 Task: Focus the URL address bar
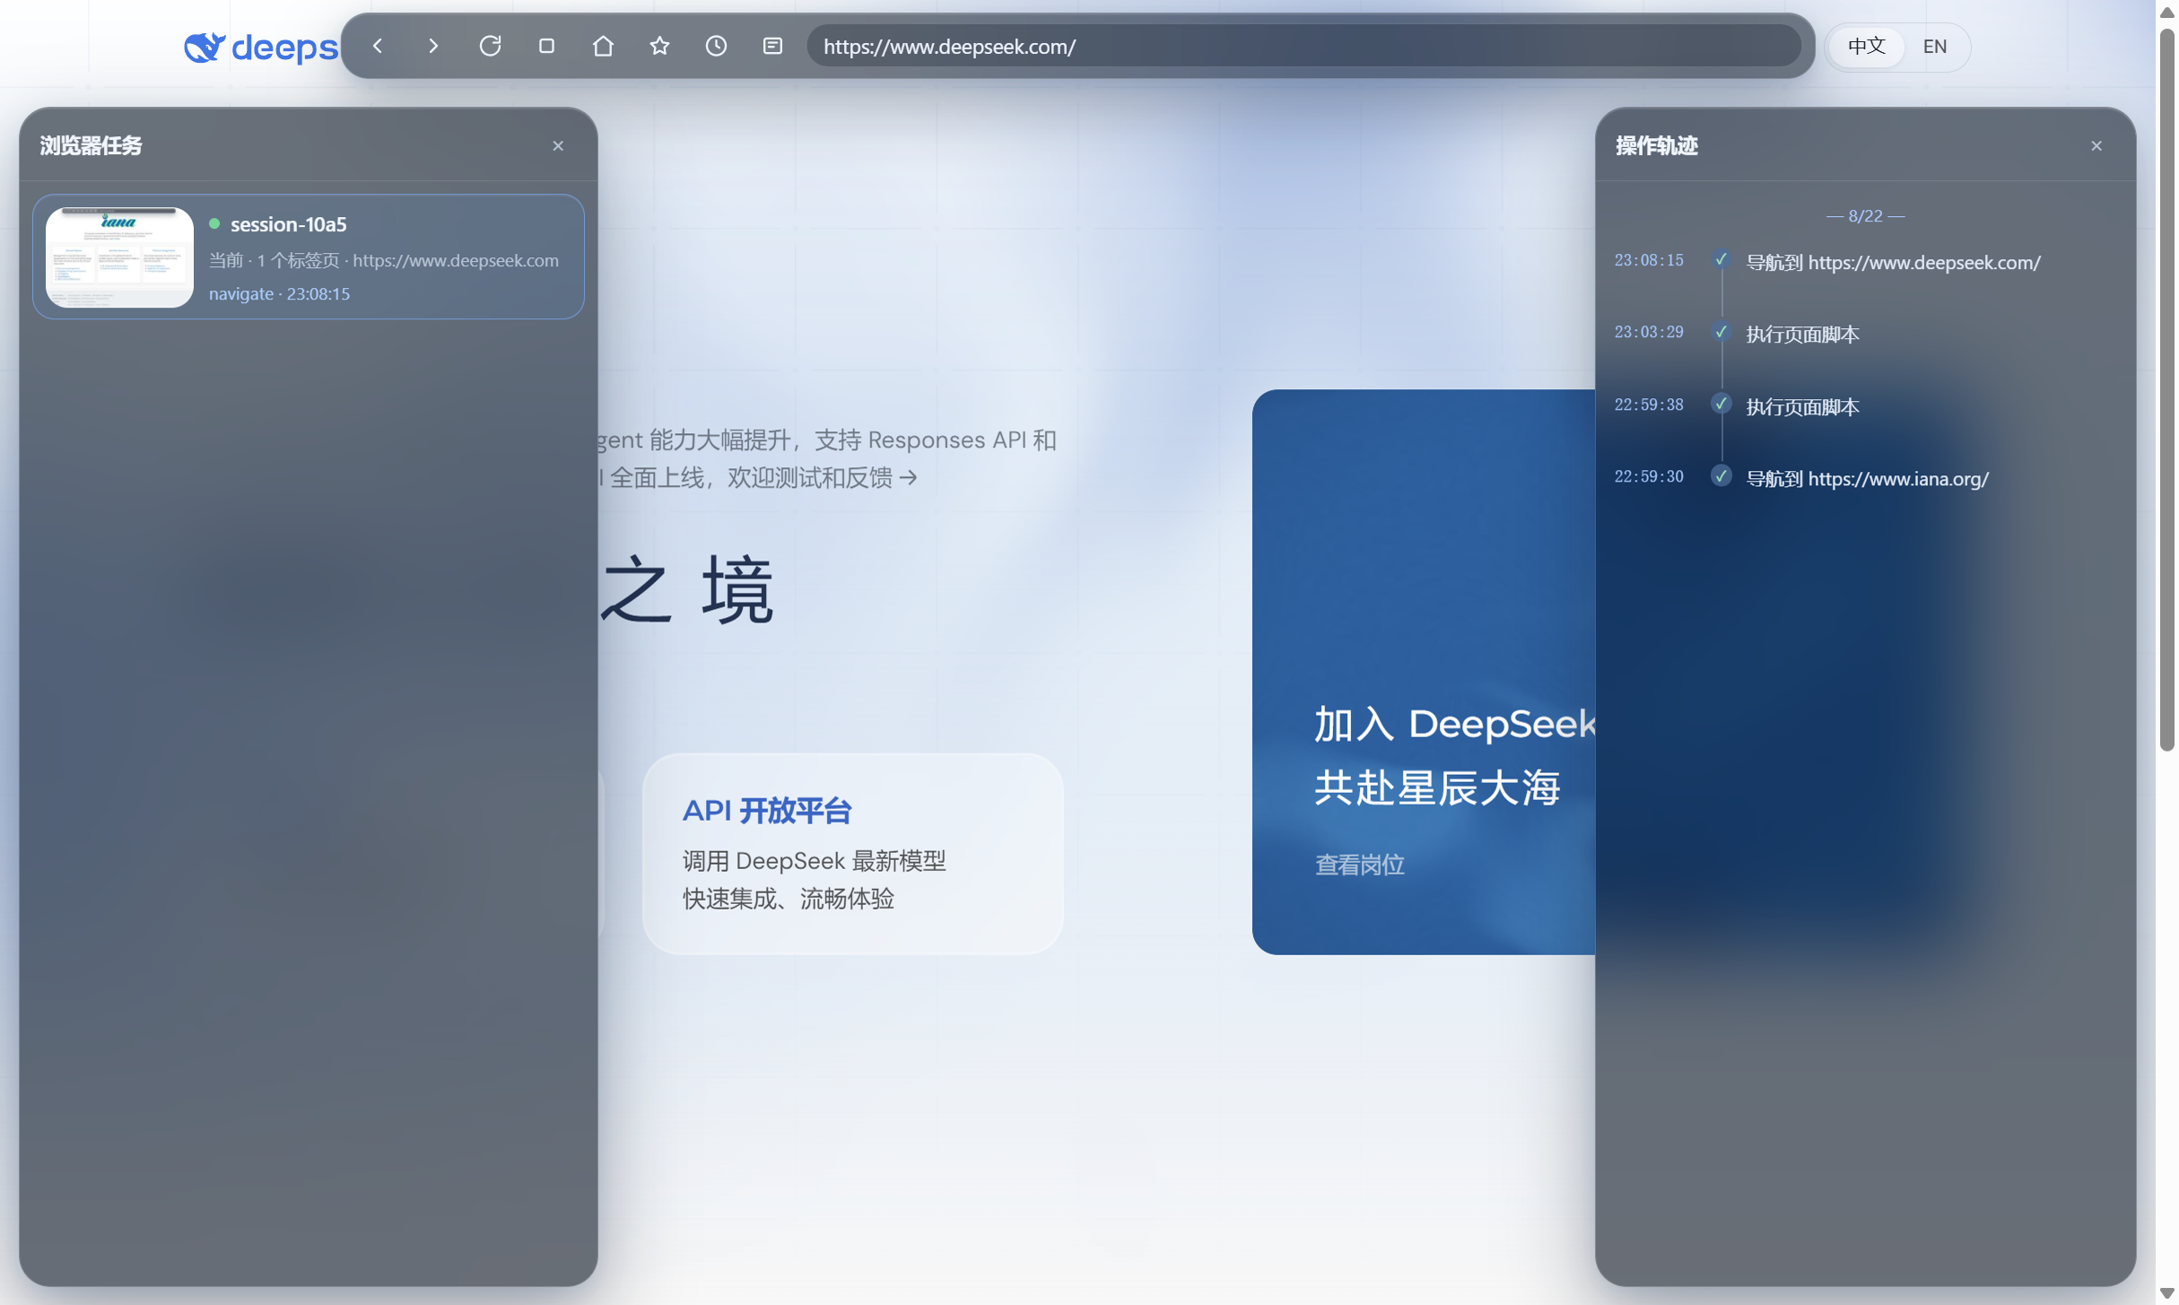[1303, 46]
